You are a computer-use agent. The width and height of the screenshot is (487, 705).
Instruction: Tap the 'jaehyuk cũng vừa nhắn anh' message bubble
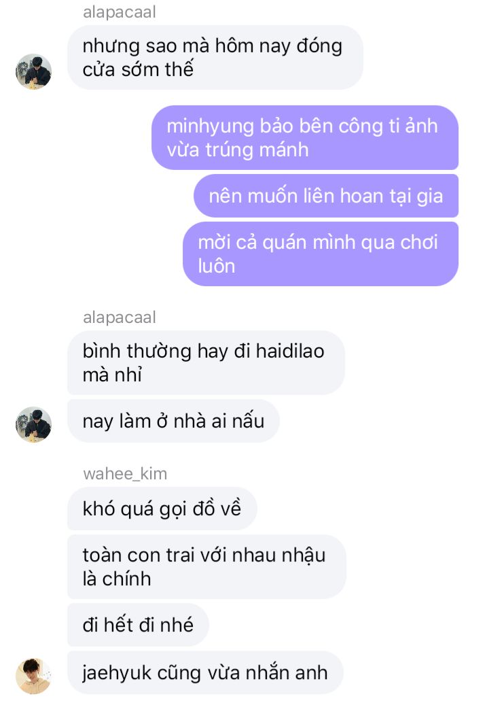(x=205, y=672)
